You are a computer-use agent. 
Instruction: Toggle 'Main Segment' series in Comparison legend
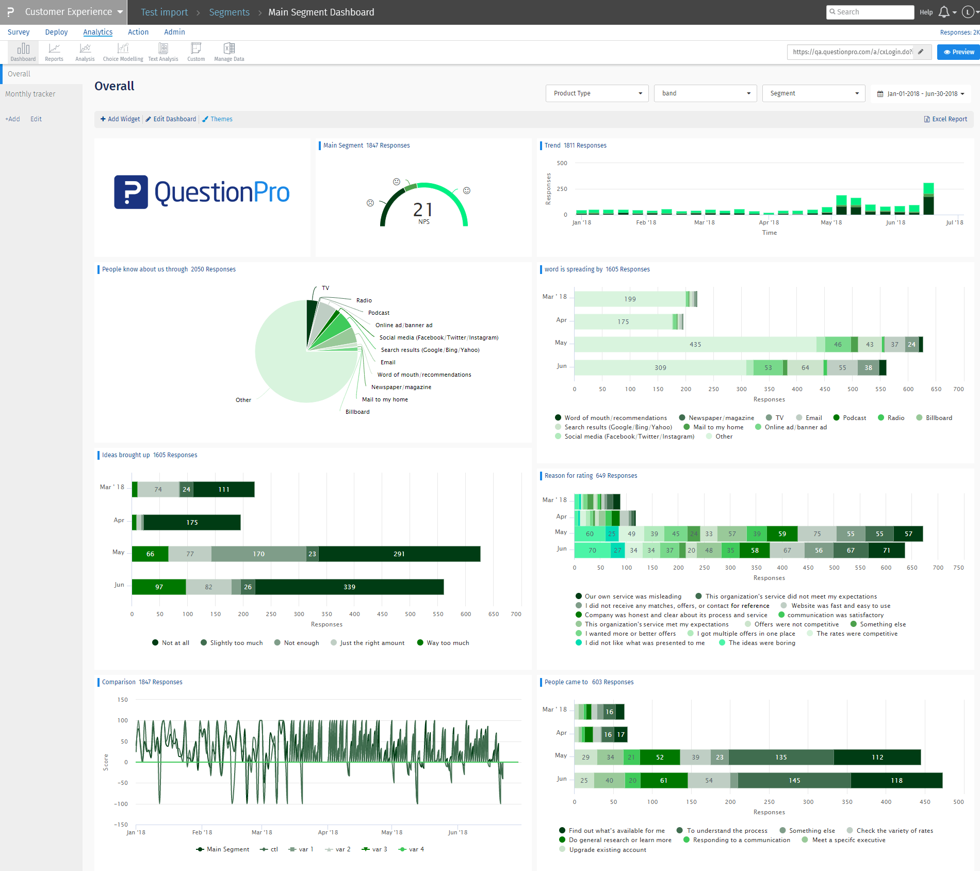227,849
